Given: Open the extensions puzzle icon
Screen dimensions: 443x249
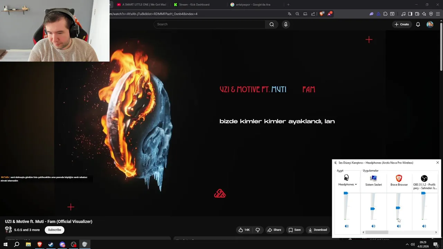Looking at the screenshot, I should (x=385, y=14).
